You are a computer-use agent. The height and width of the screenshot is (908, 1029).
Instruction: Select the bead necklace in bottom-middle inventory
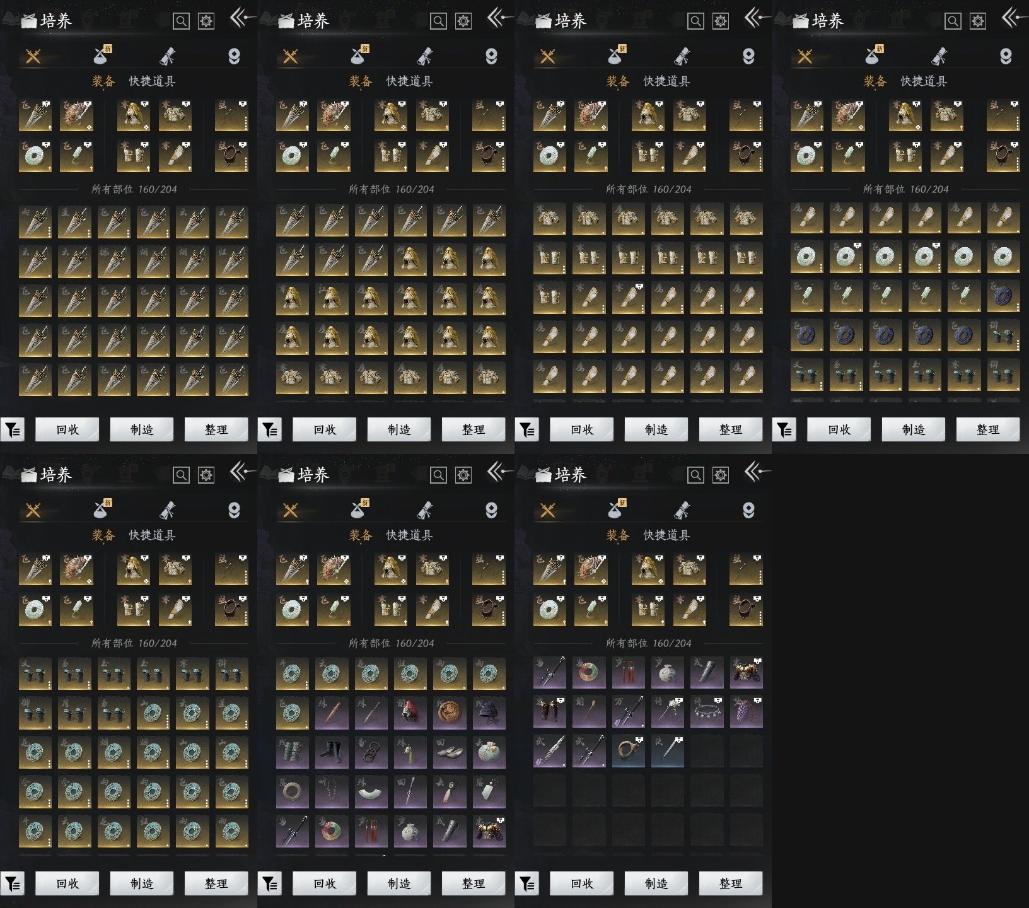click(332, 791)
